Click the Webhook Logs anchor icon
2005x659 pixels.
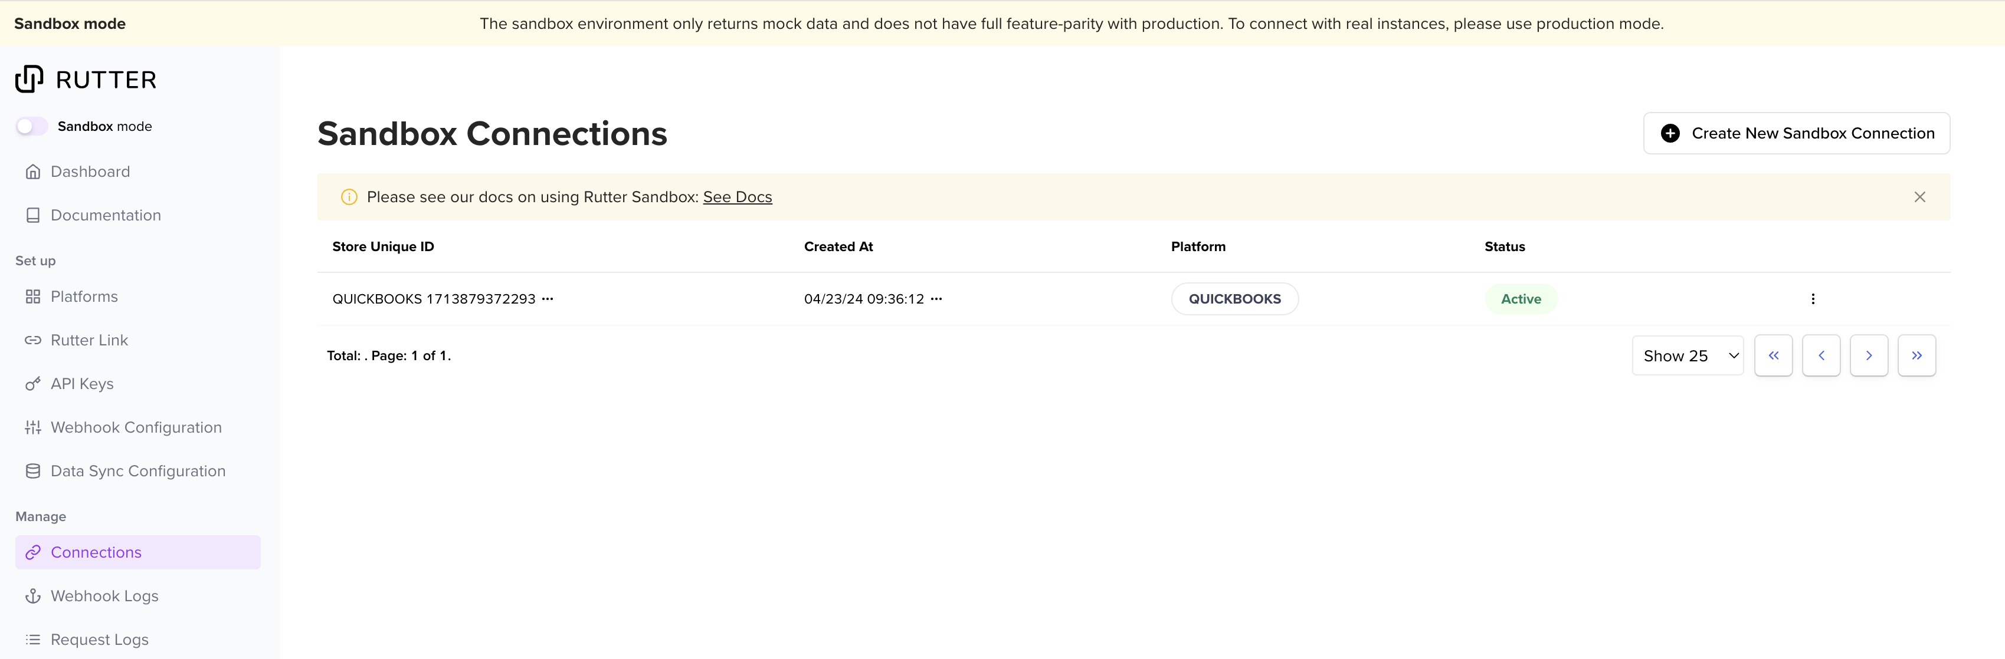pyautogui.click(x=32, y=596)
